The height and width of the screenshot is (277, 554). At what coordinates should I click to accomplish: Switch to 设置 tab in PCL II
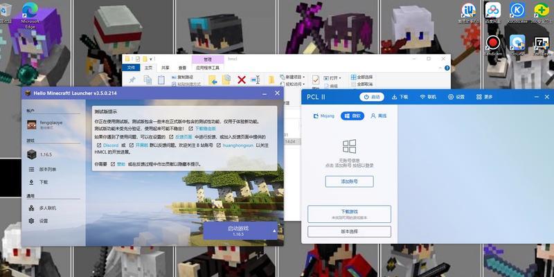click(456, 97)
